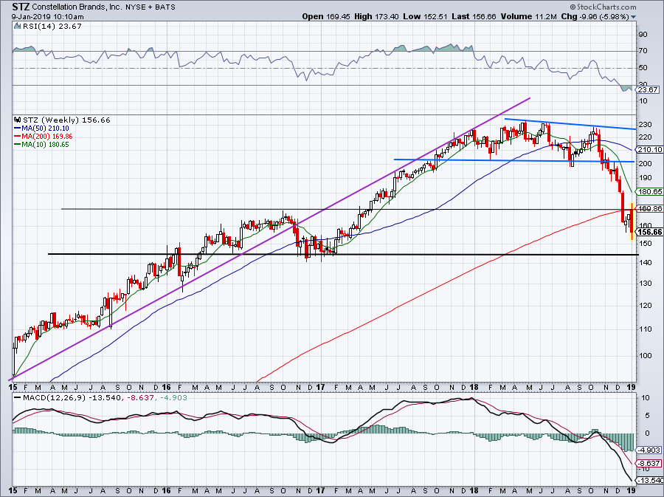
Task: Click the Open 169.45 value
Action: coord(325,16)
